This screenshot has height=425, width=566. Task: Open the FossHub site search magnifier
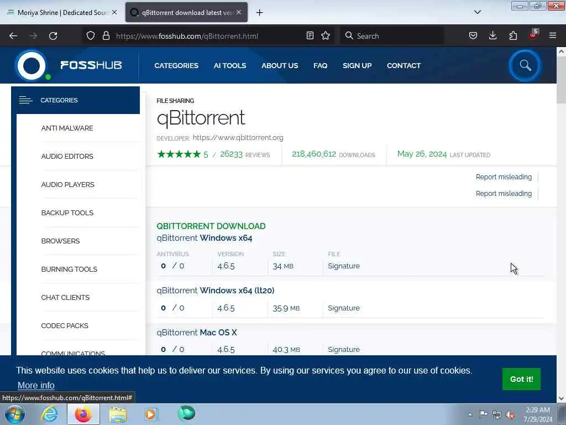(x=525, y=65)
